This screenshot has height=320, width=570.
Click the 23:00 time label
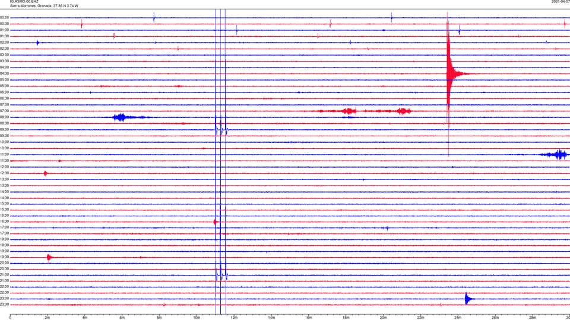tap(5, 299)
